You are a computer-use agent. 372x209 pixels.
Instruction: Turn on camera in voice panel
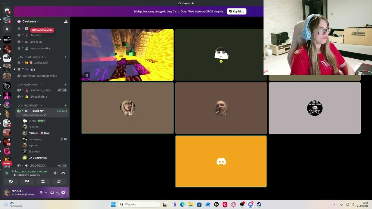[11, 181]
